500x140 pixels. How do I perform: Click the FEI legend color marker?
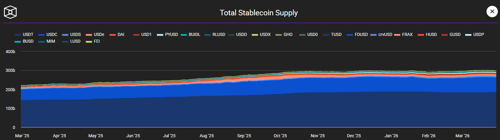(89, 42)
